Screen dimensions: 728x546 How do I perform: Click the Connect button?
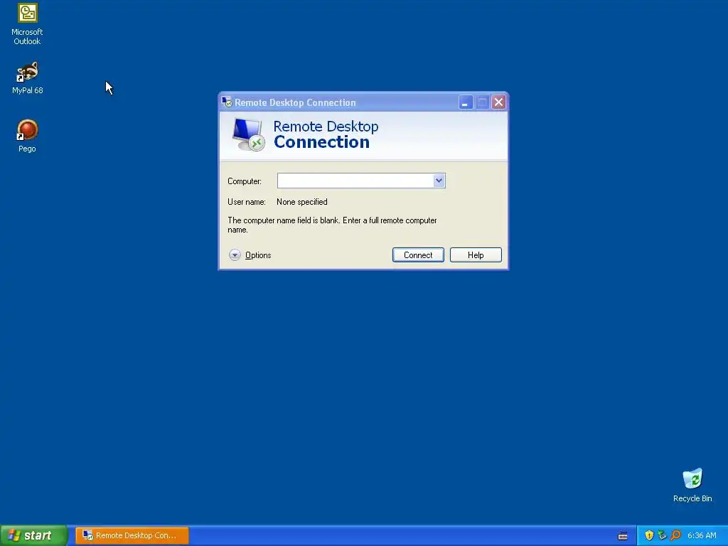click(x=418, y=255)
